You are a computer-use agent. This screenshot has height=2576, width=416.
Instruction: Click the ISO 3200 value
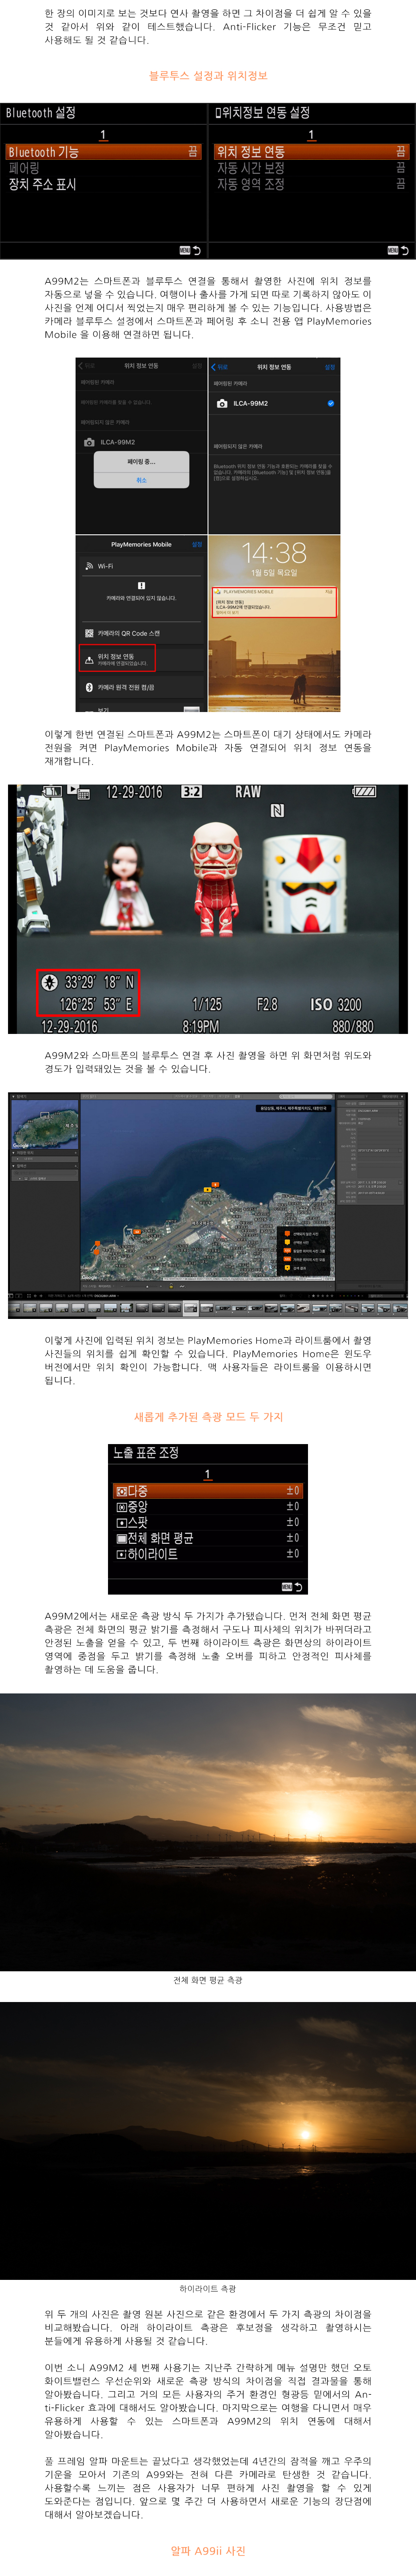tap(335, 1004)
